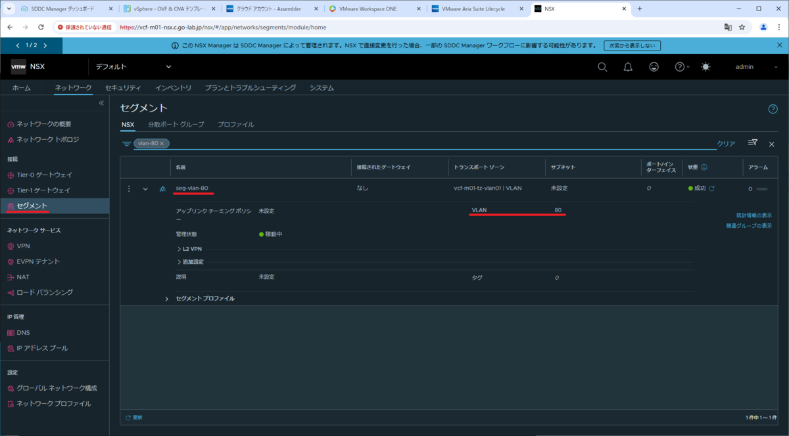Viewport: 789px width, 436px height.
Task: Open プランとトラブルシューティング tab
Action: click(251, 88)
